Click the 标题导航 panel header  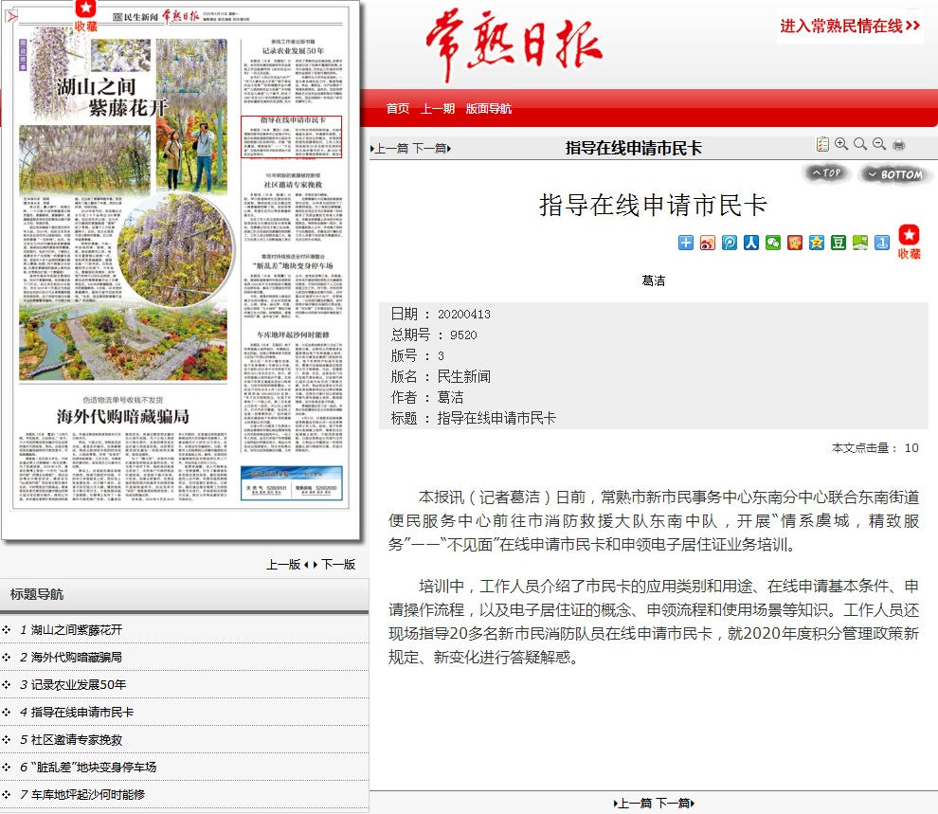pyautogui.click(x=184, y=594)
